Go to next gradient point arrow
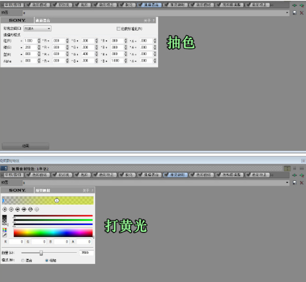 pos(24,209)
